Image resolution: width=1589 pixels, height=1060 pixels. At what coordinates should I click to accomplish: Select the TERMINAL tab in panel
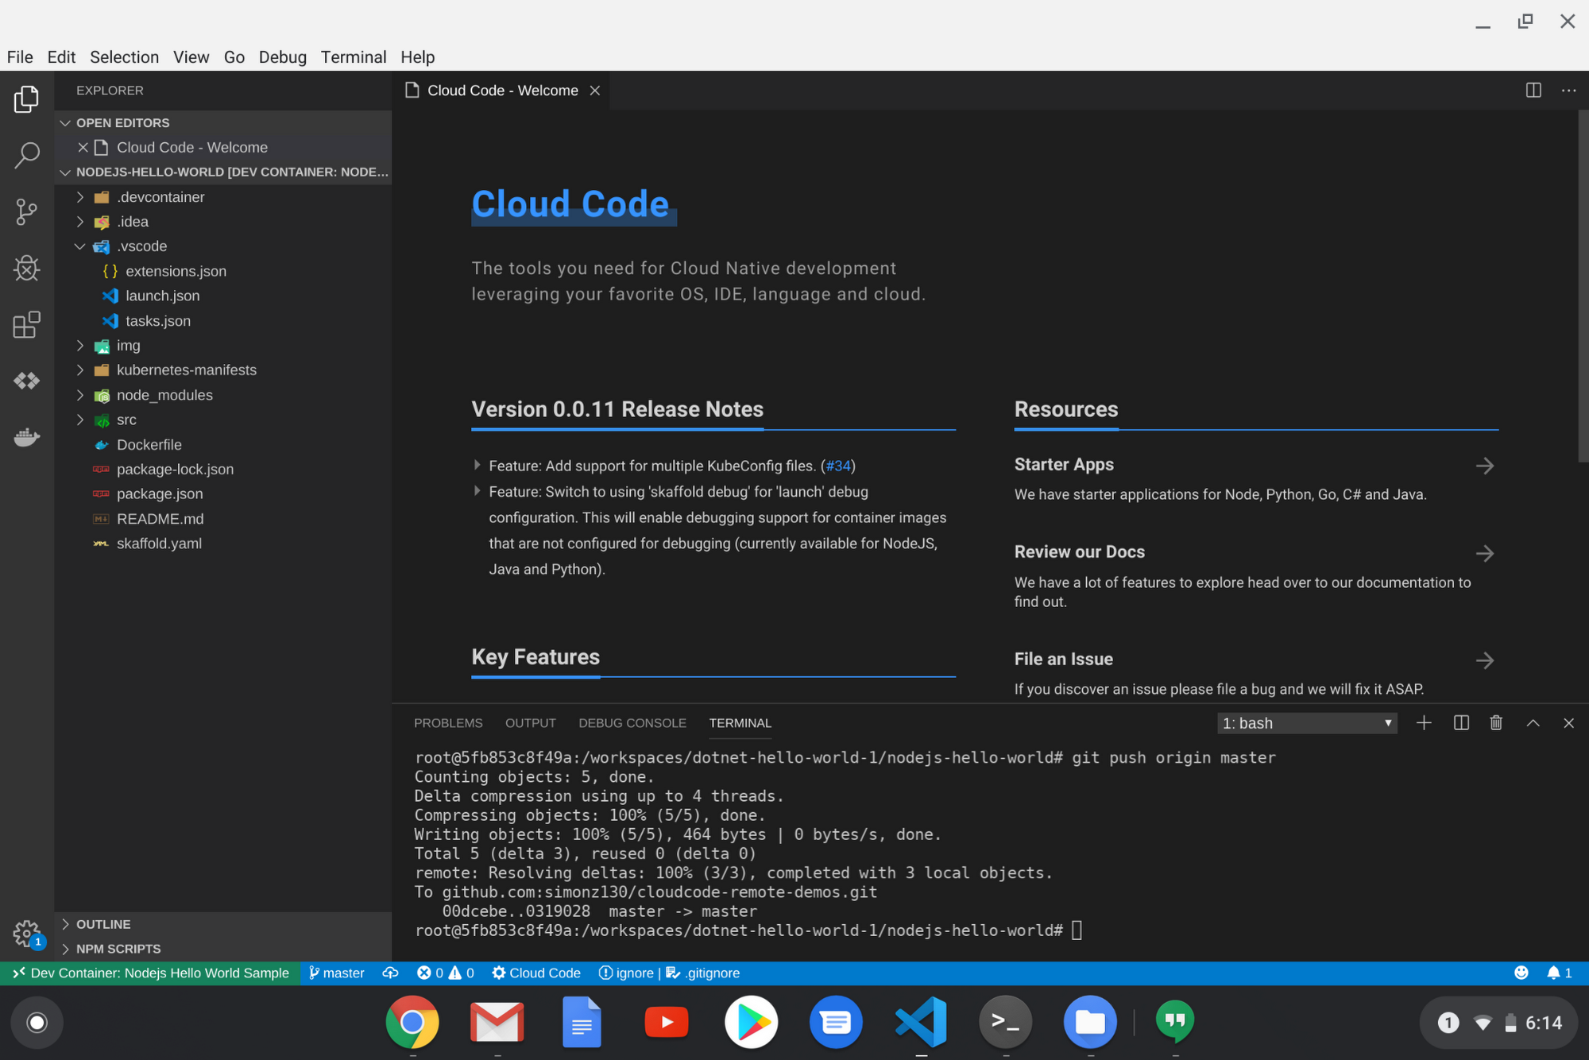tap(739, 723)
